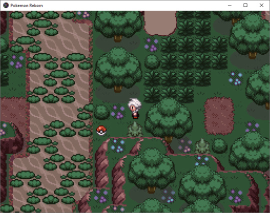Click the reddish-brown dirt patch right of player

[x=219, y=116]
